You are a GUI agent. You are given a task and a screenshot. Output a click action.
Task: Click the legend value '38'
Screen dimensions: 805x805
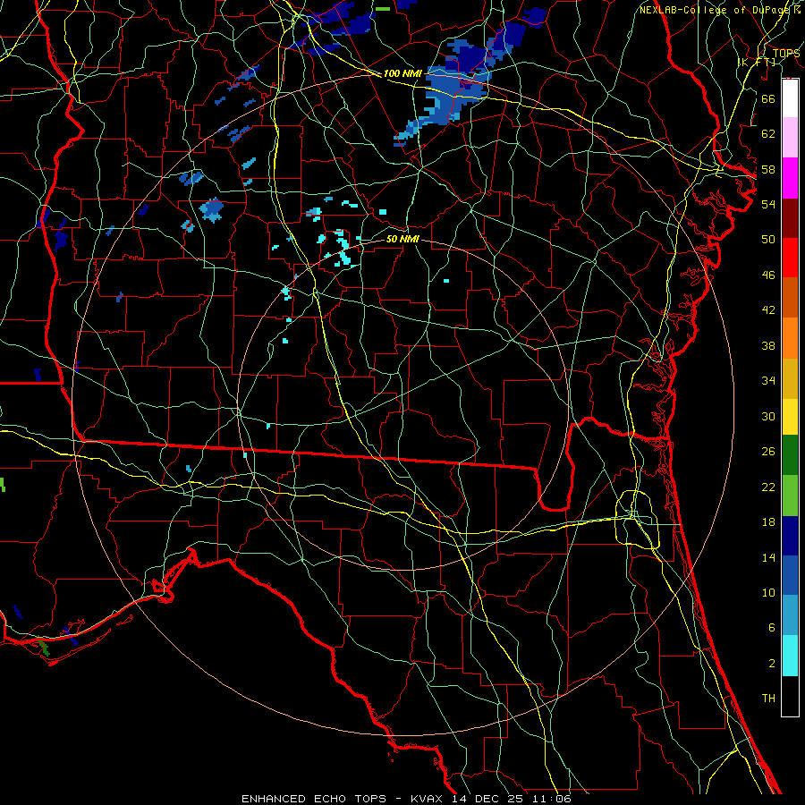[x=768, y=345]
